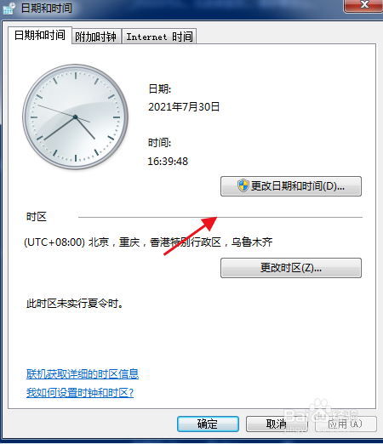Cancel the dialog with 取消
The width and height of the screenshot is (383, 444).
point(277,424)
